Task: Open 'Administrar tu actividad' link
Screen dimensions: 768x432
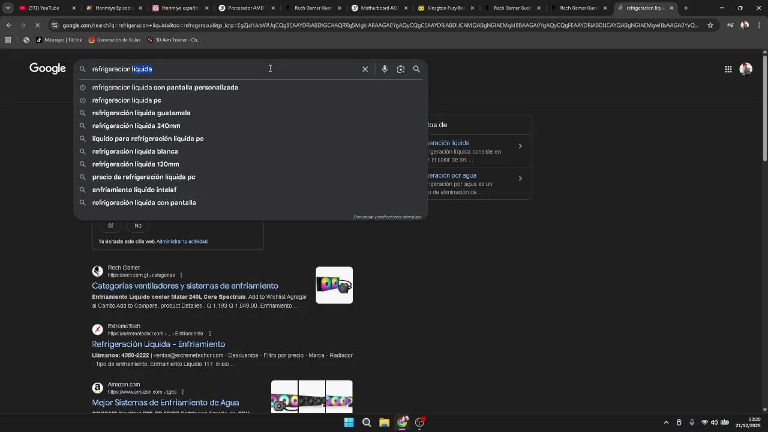Action: [182, 241]
